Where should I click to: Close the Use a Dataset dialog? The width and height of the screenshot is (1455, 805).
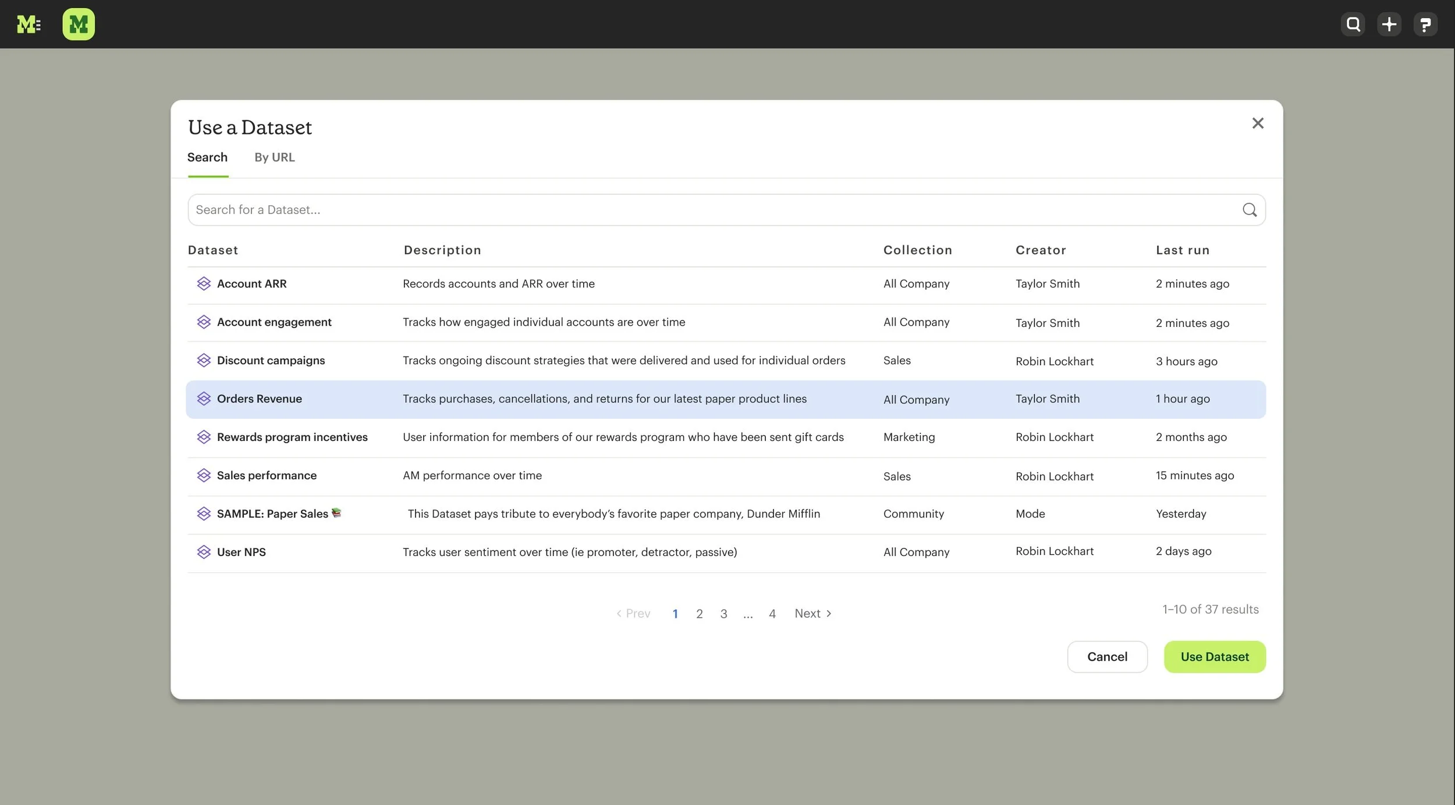(x=1258, y=123)
